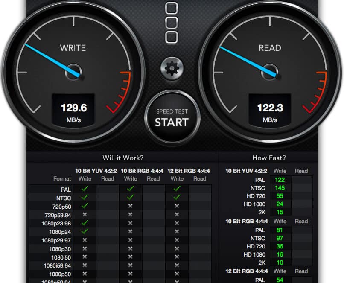The width and height of the screenshot is (344, 283).
Task: Click 720p59.94 row cross under 10 Bit RGB Write
Action: pyautogui.click(x=130, y=214)
